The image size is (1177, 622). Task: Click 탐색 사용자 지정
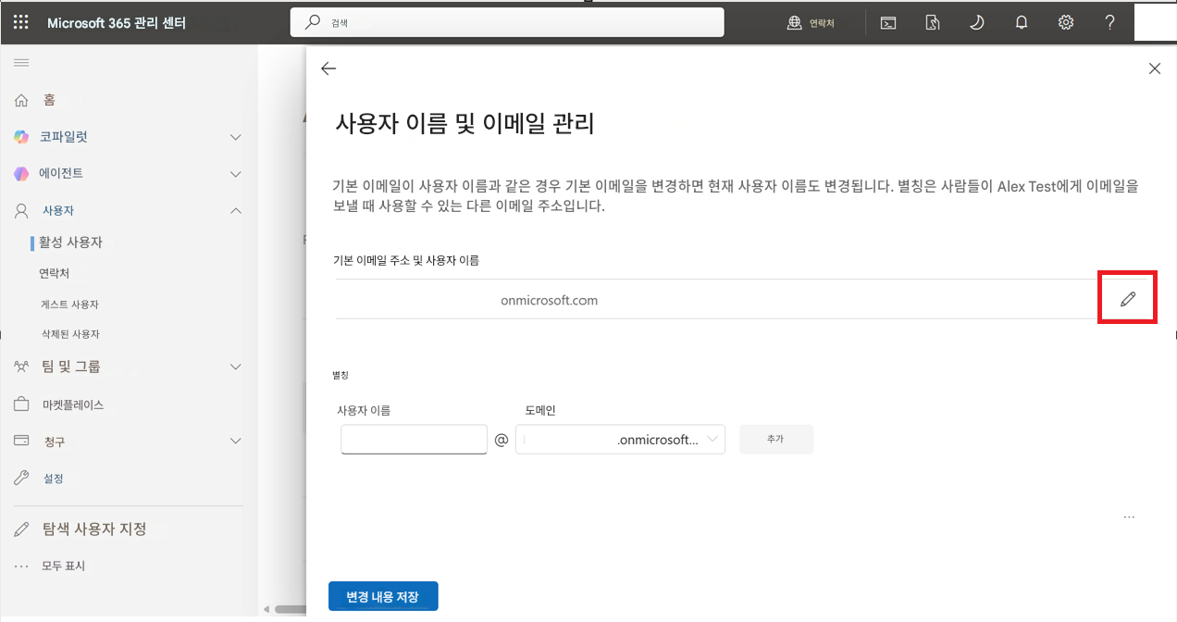pyautogui.click(x=94, y=529)
